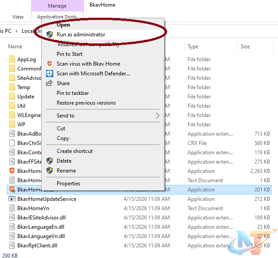
Task: Choose Open in the context menu
Action: pyautogui.click(x=63, y=25)
